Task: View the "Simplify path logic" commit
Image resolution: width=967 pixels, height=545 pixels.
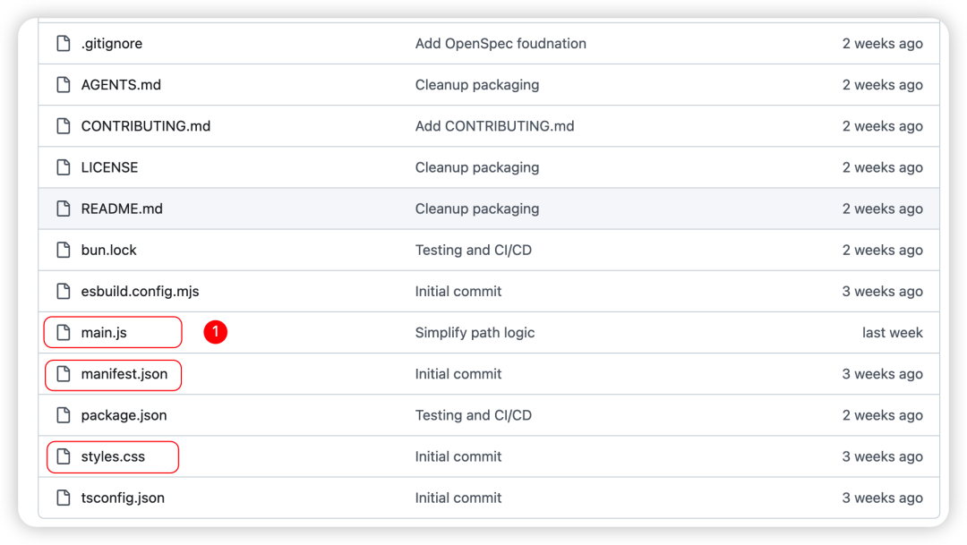Action: (475, 333)
